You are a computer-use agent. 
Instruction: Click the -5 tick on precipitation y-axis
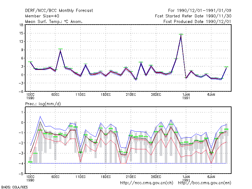coord(20,174)
